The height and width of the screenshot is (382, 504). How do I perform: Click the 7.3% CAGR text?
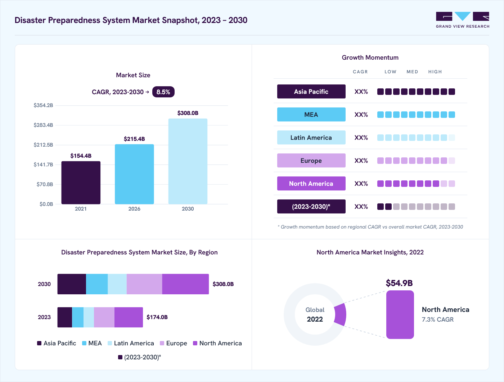(438, 319)
